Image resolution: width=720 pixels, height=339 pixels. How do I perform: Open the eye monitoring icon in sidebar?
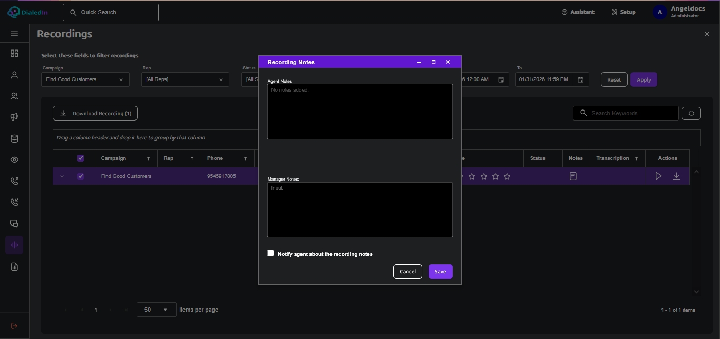point(14,160)
